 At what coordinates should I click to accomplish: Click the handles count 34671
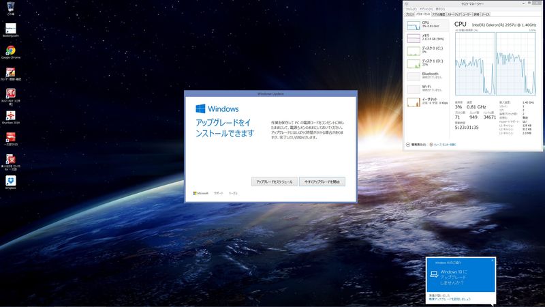coord(490,117)
